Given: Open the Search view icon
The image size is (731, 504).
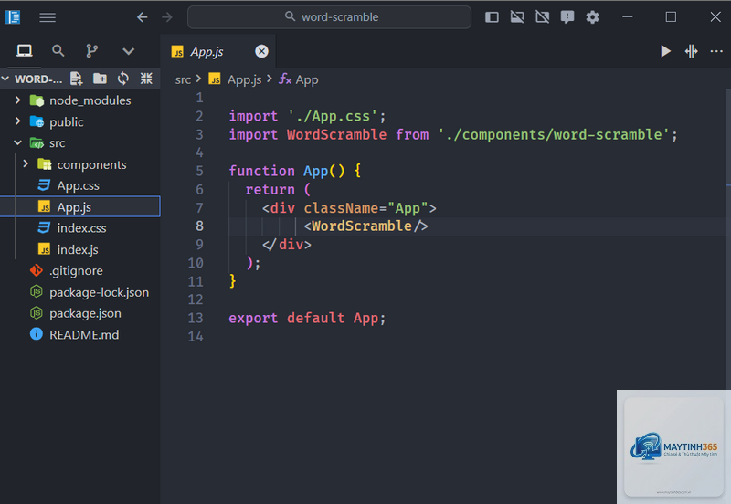Looking at the screenshot, I should pyautogui.click(x=58, y=50).
